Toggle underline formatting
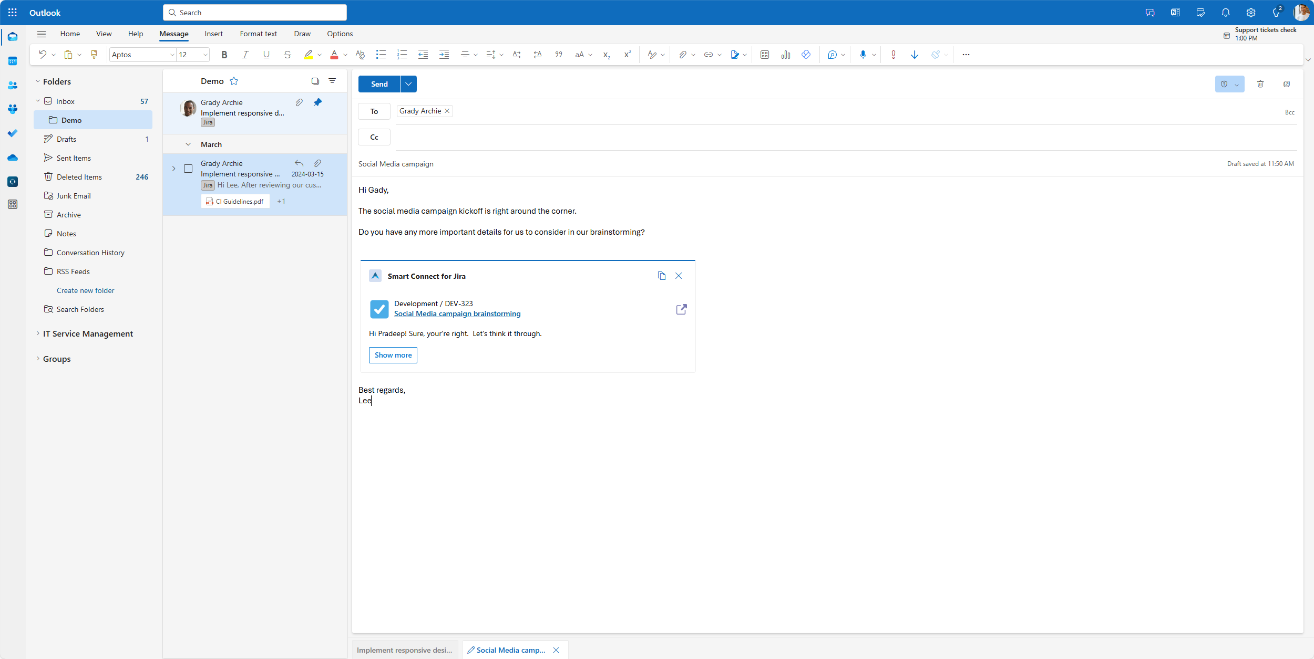1314x659 pixels. coord(266,55)
